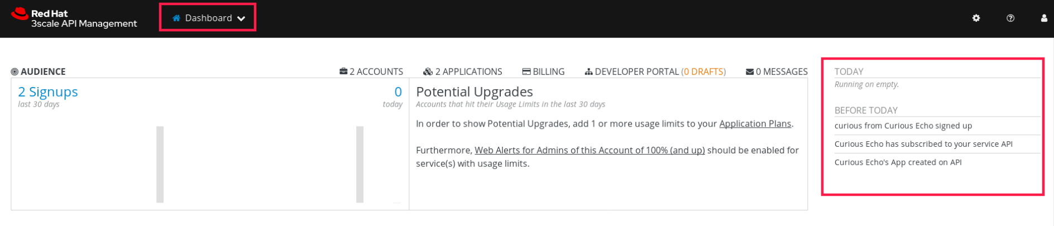Screen dimensions: 1054x226
Task: Open the help question mark icon
Action: tap(1010, 18)
